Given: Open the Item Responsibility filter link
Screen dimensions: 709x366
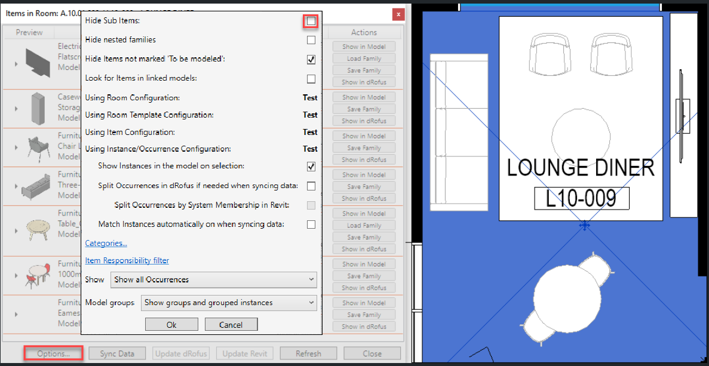Looking at the screenshot, I should 127,260.
